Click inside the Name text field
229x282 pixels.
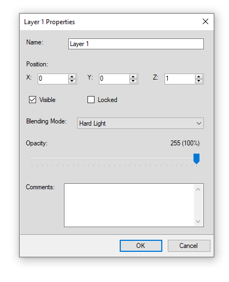[x=136, y=44]
